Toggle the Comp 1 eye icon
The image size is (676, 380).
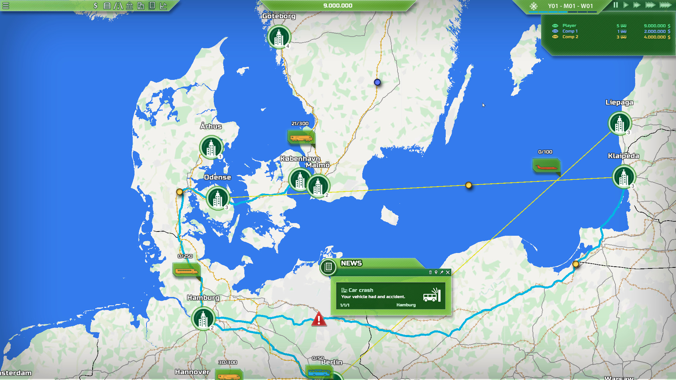pyautogui.click(x=556, y=31)
